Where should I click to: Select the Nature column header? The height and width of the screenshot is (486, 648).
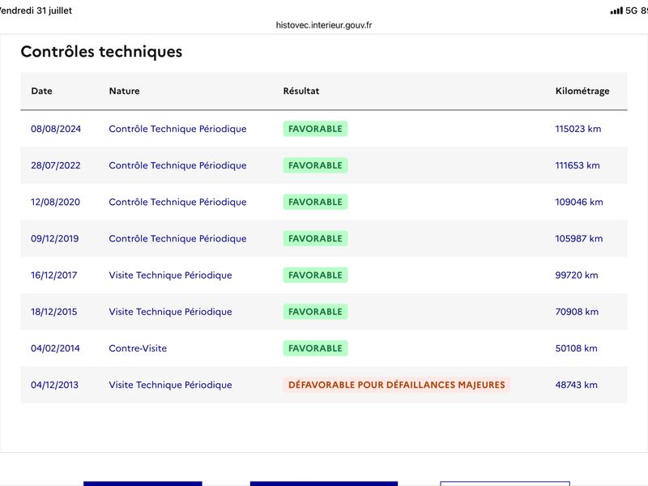click(x=125, y=91)
